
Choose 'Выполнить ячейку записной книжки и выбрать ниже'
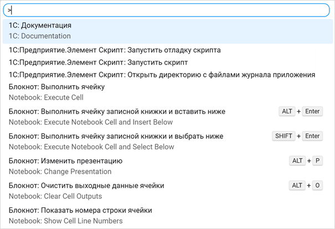[x=116, y=136]
